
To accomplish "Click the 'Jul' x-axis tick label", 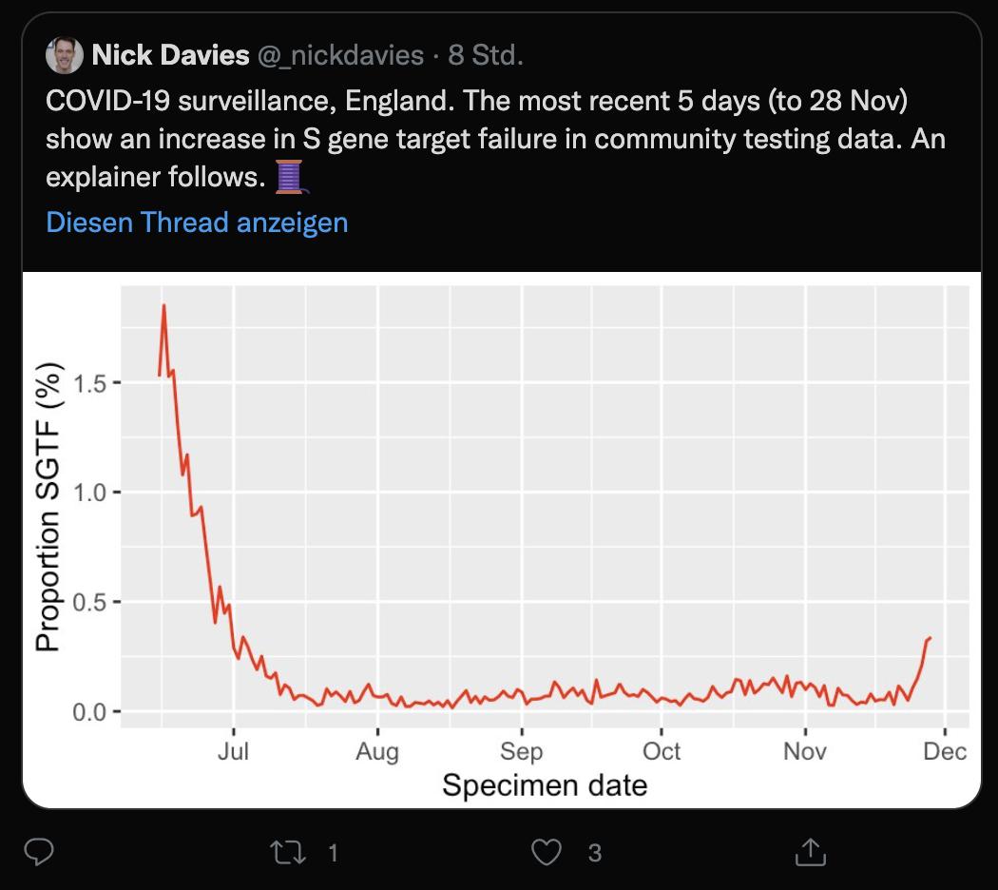I will click(233, 751).
